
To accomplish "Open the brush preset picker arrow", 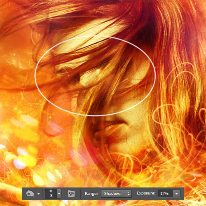I will coord(59,194).
